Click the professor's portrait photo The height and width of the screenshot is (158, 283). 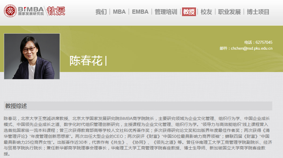(x=32, y=56)
